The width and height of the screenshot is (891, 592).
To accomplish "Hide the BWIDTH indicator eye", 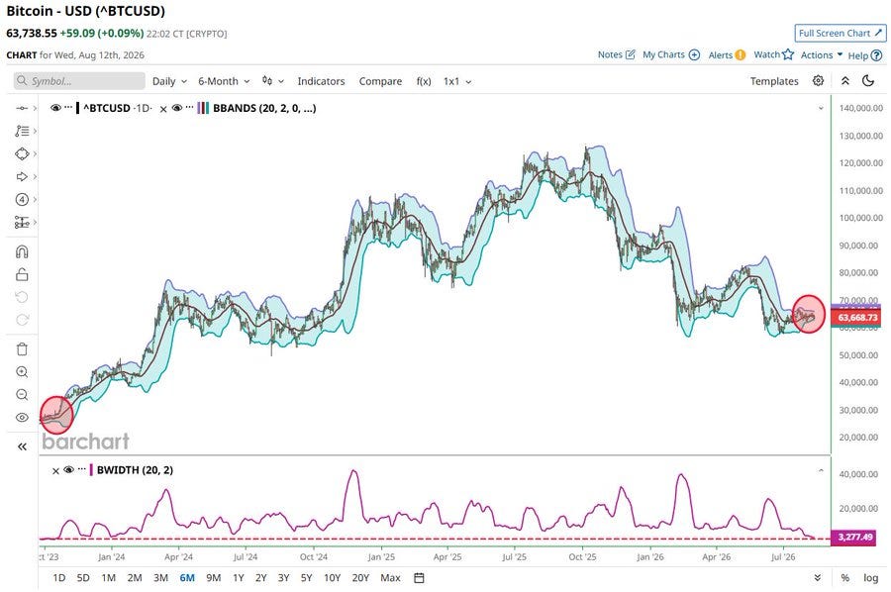I will 68,470.
